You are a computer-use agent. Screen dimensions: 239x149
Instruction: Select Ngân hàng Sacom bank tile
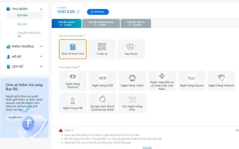(191, 80)
